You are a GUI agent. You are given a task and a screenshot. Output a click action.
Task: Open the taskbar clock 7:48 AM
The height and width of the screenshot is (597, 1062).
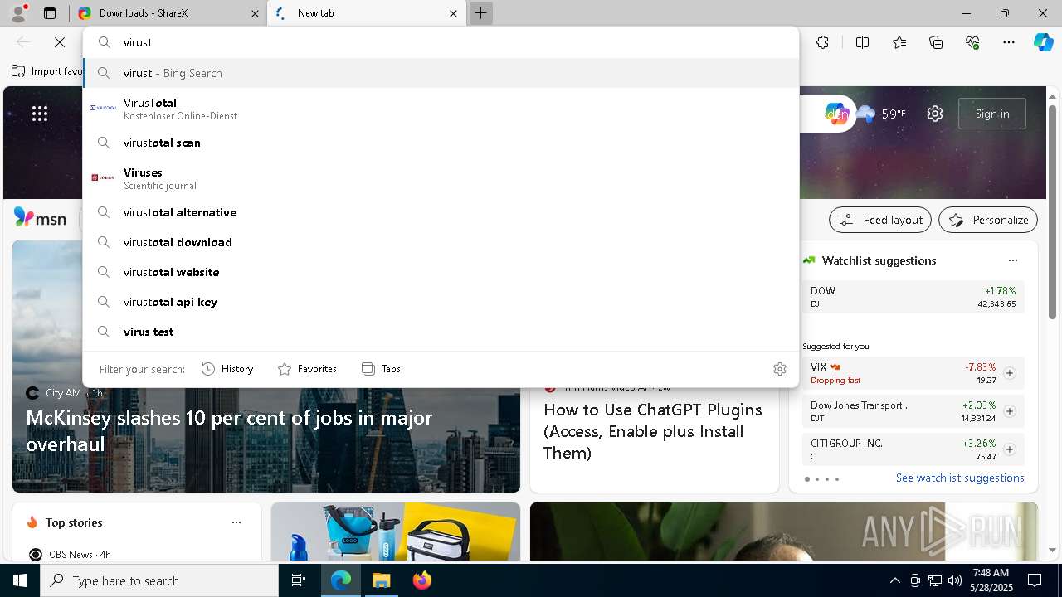pos(991,580)
